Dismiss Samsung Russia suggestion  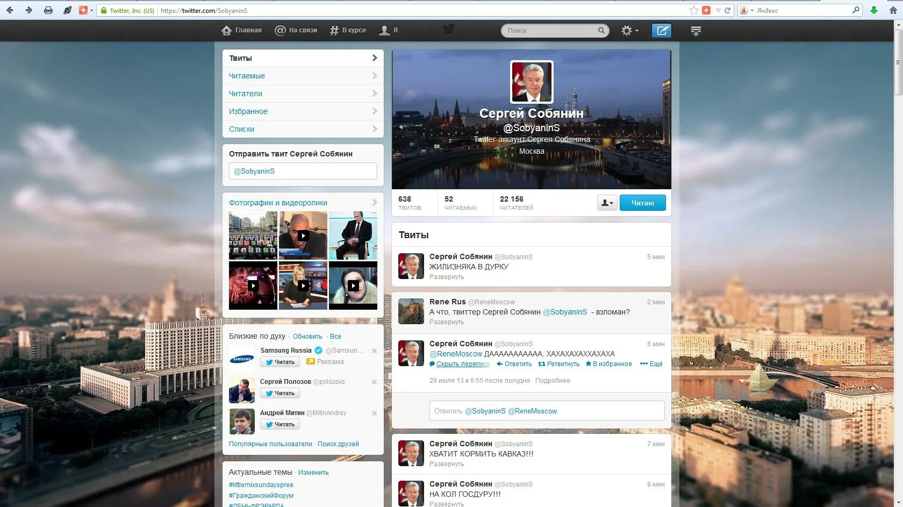click(x=374, y=351)
